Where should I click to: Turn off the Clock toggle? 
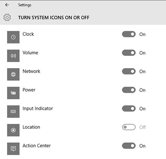(129, 34)
